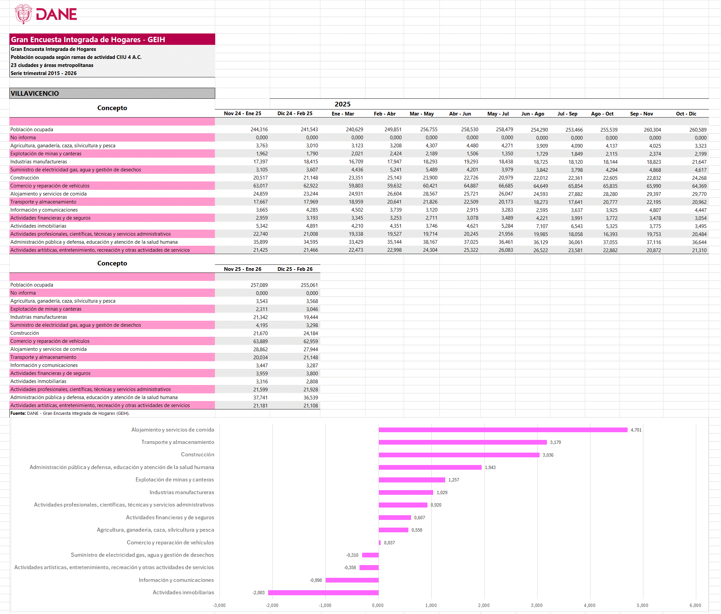The height and width of the screenshot is (614, 721).
Task: Click the Alojamiento y servicios de comida chart bar
Action: [503, 430]
